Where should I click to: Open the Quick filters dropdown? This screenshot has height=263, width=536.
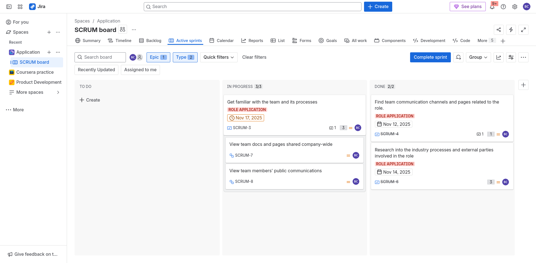pos(219,57)
